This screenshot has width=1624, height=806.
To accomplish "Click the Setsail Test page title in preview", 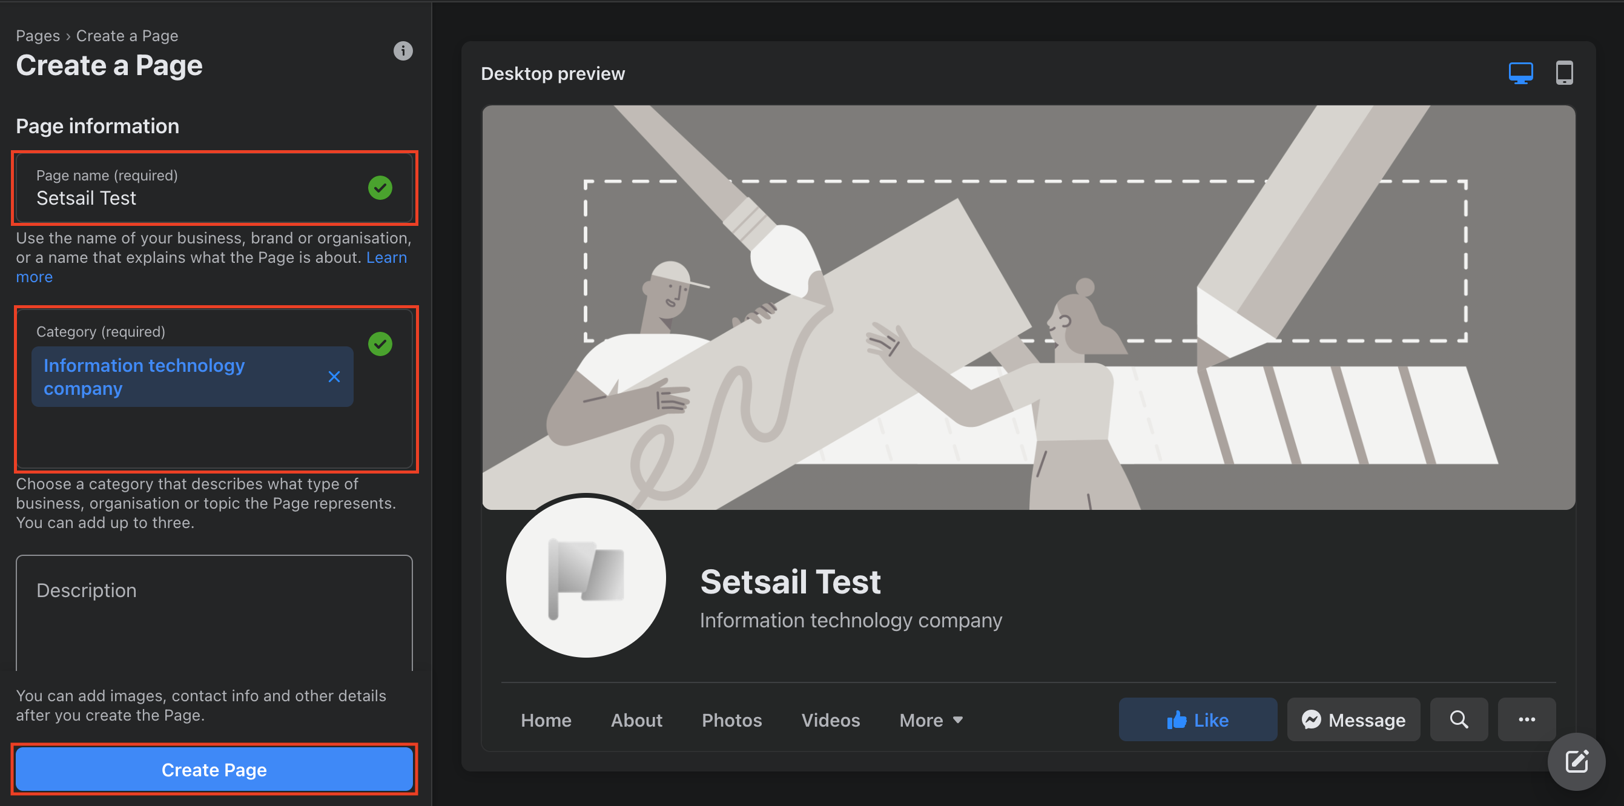I will tap(790, 581).
